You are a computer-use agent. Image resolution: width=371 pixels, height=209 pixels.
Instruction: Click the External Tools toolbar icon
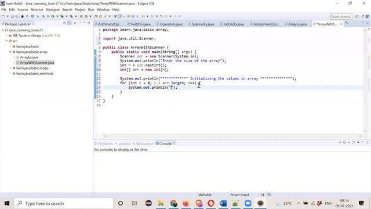(71, 16)
